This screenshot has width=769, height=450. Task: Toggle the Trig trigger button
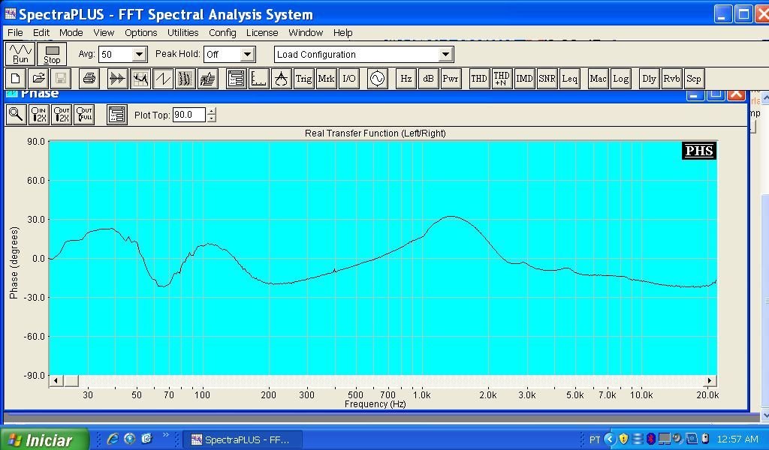[x=303, y=79]
